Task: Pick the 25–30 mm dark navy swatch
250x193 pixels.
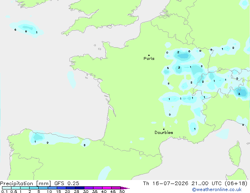Action: tap(80, 188)
